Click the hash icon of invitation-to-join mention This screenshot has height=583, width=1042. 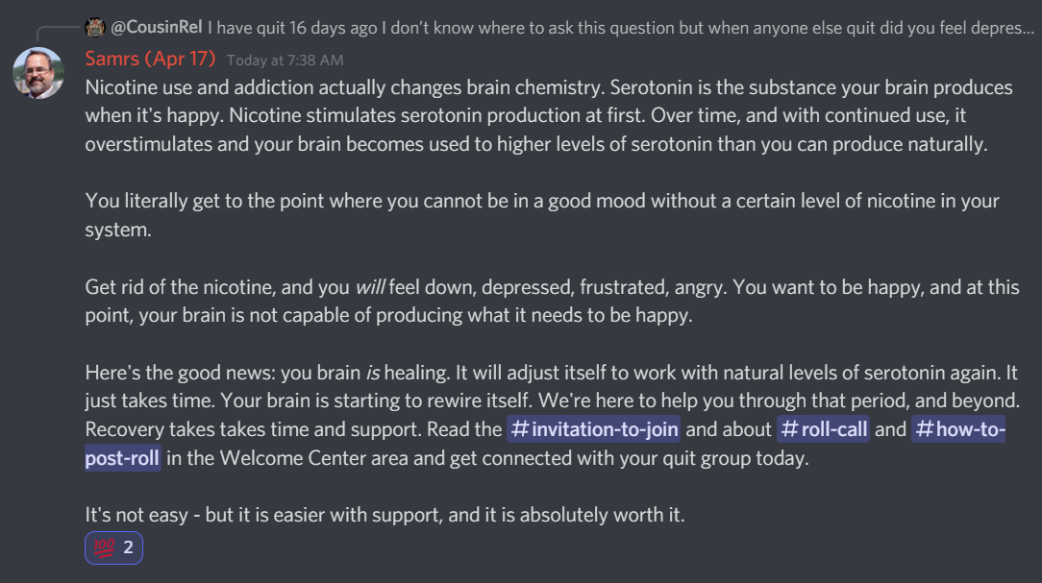pos(520,429)
